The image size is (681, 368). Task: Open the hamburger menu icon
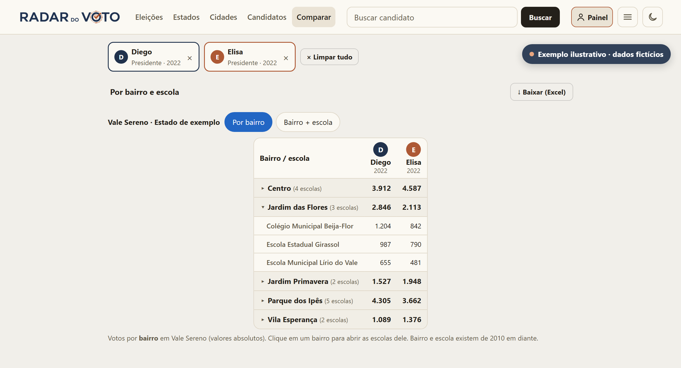click(627, 17)
